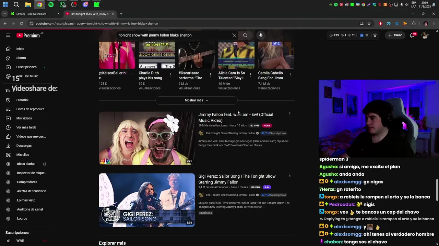Open options menu for Gigi Perez video
The height and width of the screenshot is (246, 439).
click(x=290, y=176)
